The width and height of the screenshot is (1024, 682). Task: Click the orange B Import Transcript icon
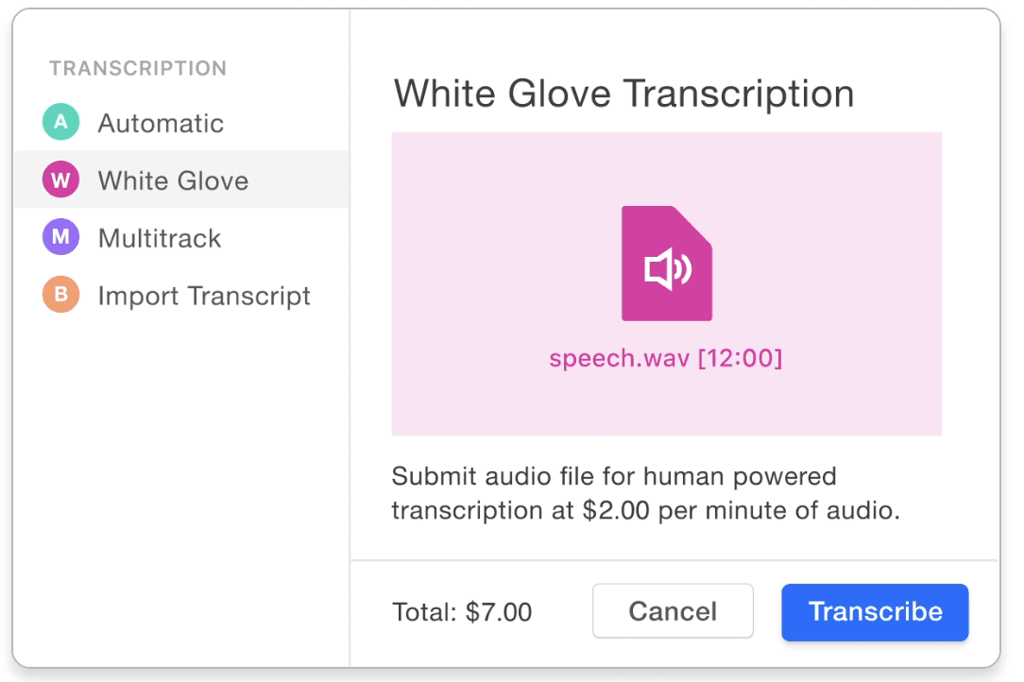coord(60,294)
